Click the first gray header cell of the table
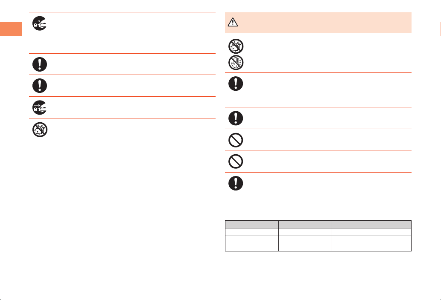Screen dimensions: 441x300 (x=252, y=224)
